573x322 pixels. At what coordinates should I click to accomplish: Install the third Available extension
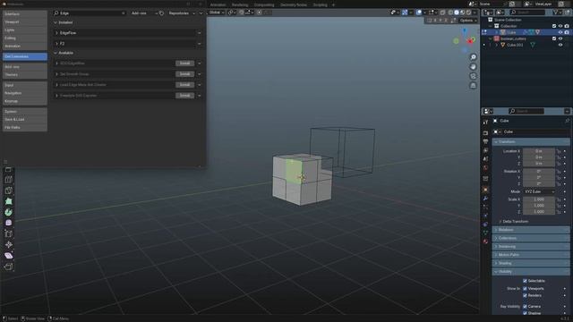tap(184, 85)
